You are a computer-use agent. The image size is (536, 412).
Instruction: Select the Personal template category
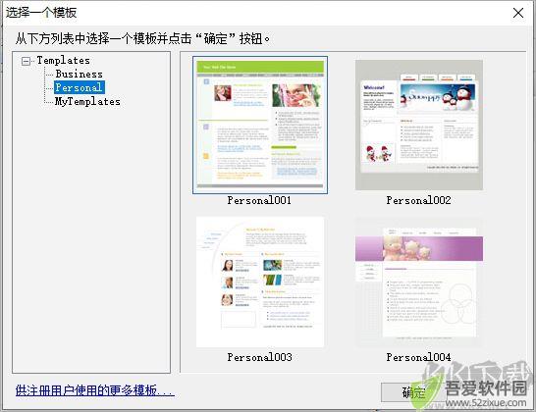click(x=79, y=87)
